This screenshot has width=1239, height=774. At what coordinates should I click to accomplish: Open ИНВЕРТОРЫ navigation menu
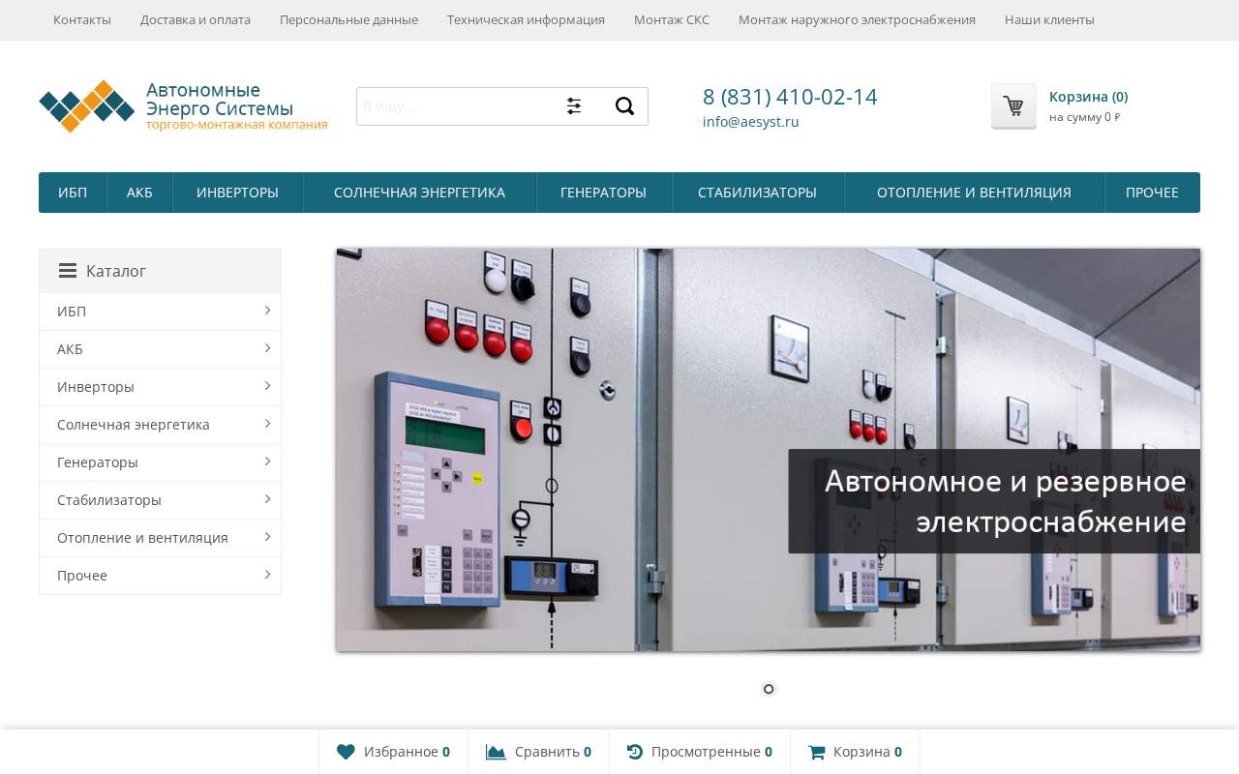tap(238, 193)
